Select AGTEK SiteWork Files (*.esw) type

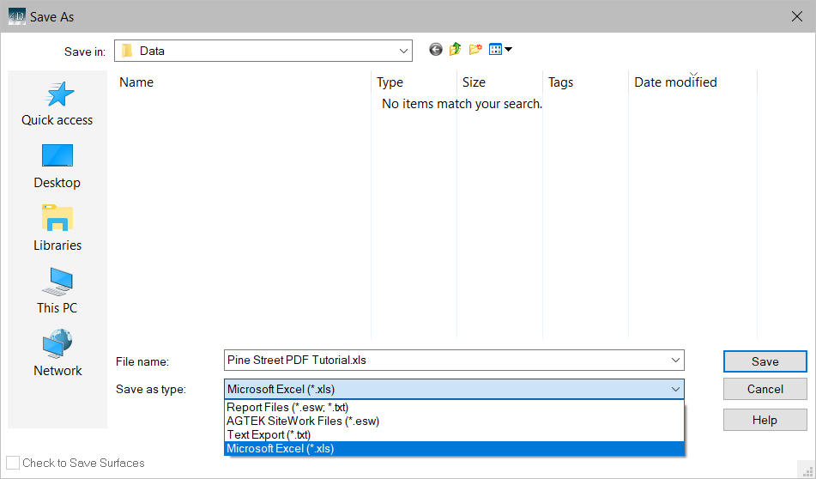[x=302, y=421]
